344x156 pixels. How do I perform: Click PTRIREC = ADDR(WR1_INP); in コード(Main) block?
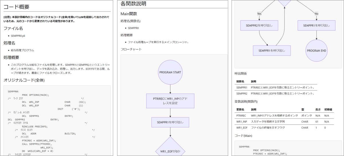click(x=269, y=154)
